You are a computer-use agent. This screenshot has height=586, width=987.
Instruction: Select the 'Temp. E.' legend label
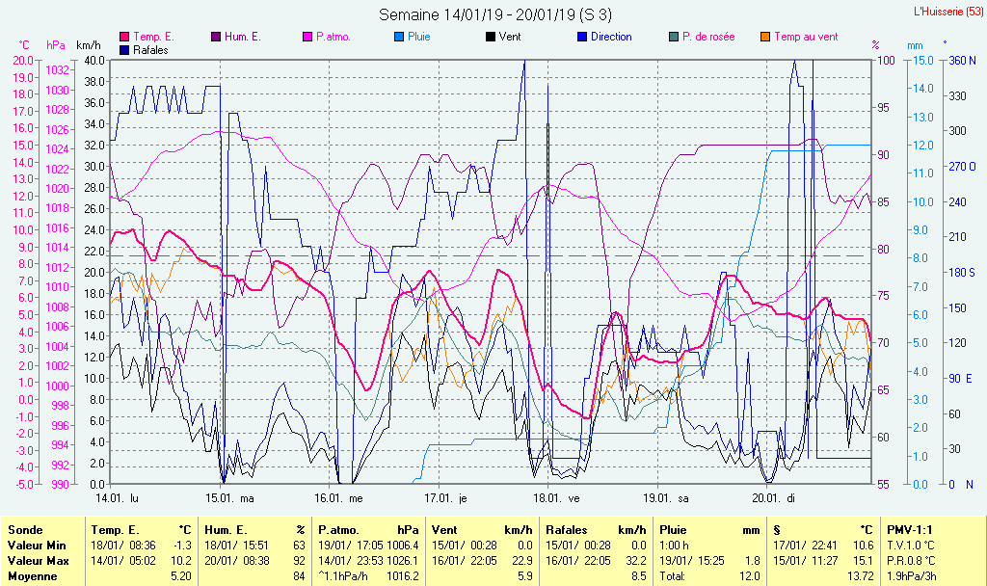pos(153,38)
